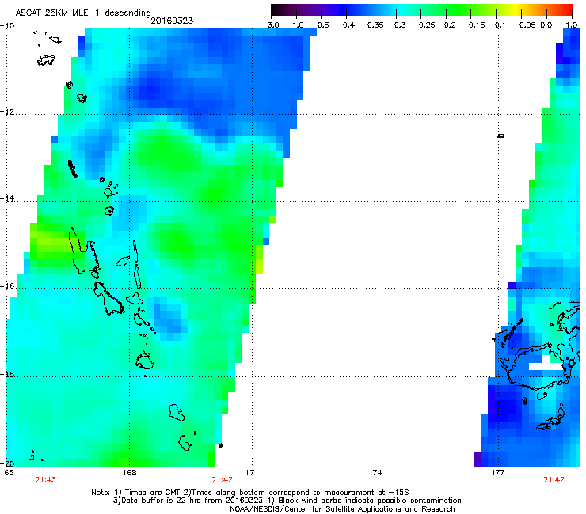
Task: Click the 171 longitude axis label
Action: [x=252, y=473]
